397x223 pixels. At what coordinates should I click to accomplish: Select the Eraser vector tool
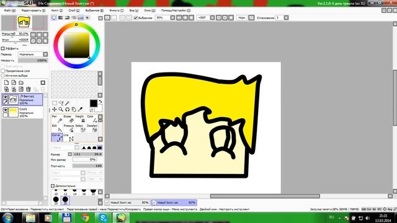coord(69,119)
